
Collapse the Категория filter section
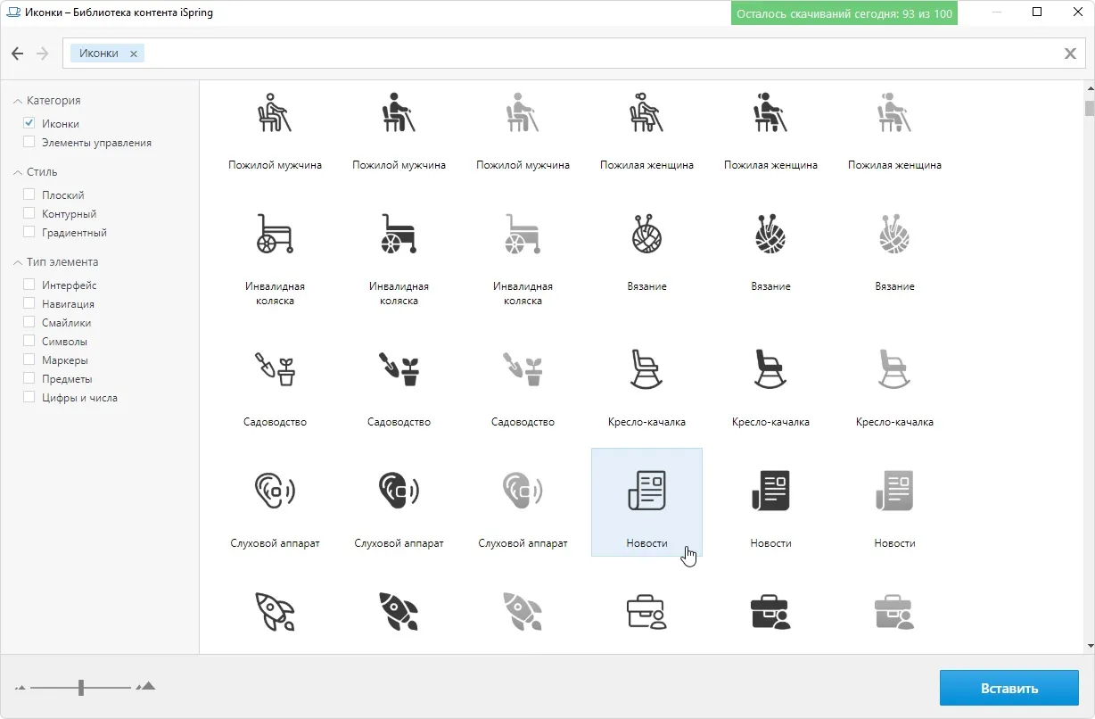tap(18, 101)
